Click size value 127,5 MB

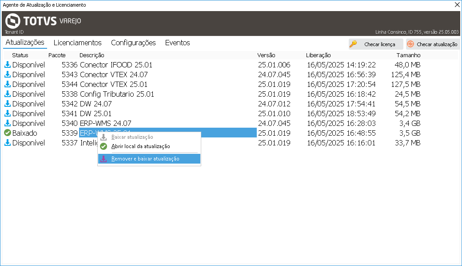406,84
